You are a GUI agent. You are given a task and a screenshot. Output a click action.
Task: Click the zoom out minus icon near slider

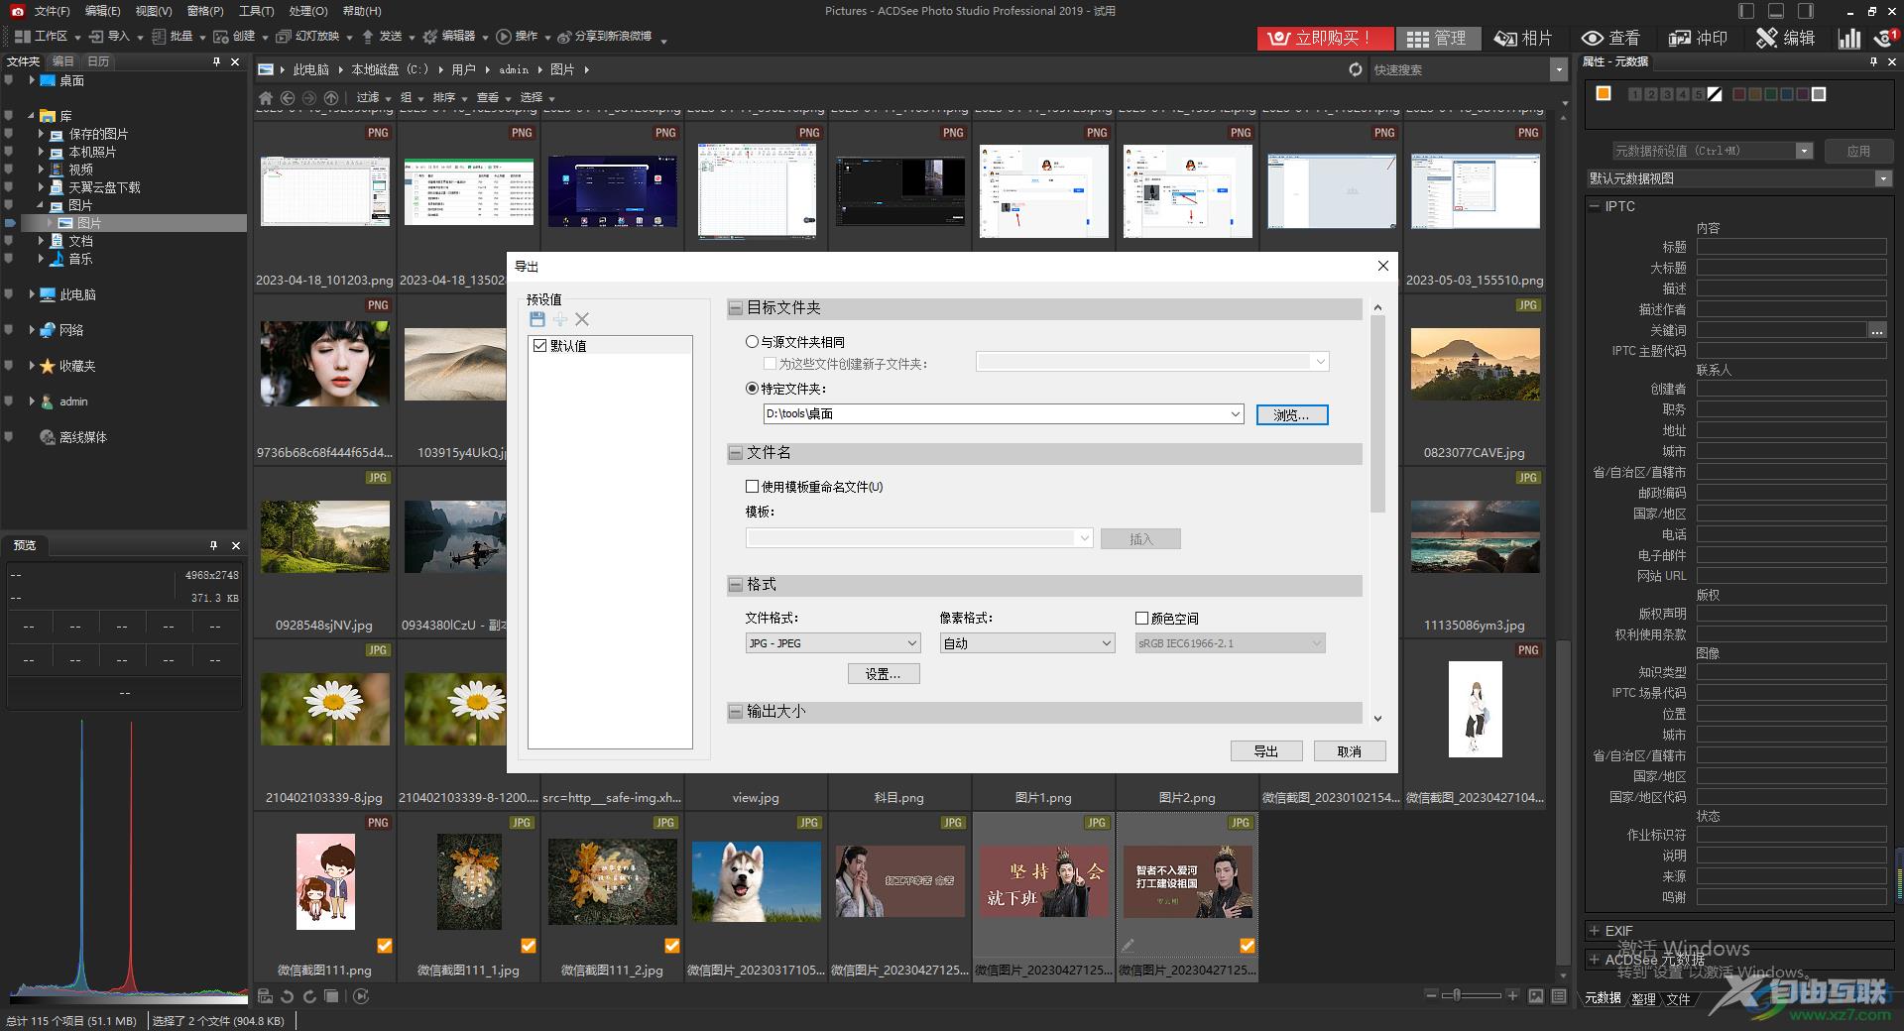coord(1430,995)
